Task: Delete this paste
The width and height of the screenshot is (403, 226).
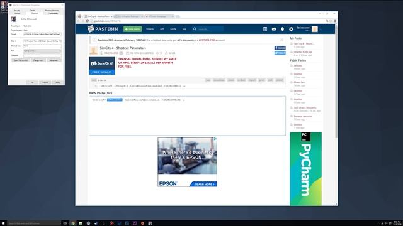Action: coord(280,80)
